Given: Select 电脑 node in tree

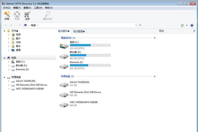Looking at the screenshot, I should pyautogui.click(x=14, y=58).
